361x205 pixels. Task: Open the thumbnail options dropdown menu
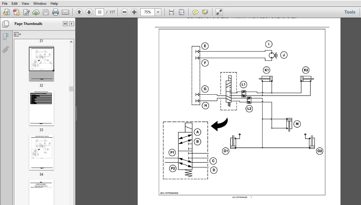pyautogui.click(x=17, y=34)
